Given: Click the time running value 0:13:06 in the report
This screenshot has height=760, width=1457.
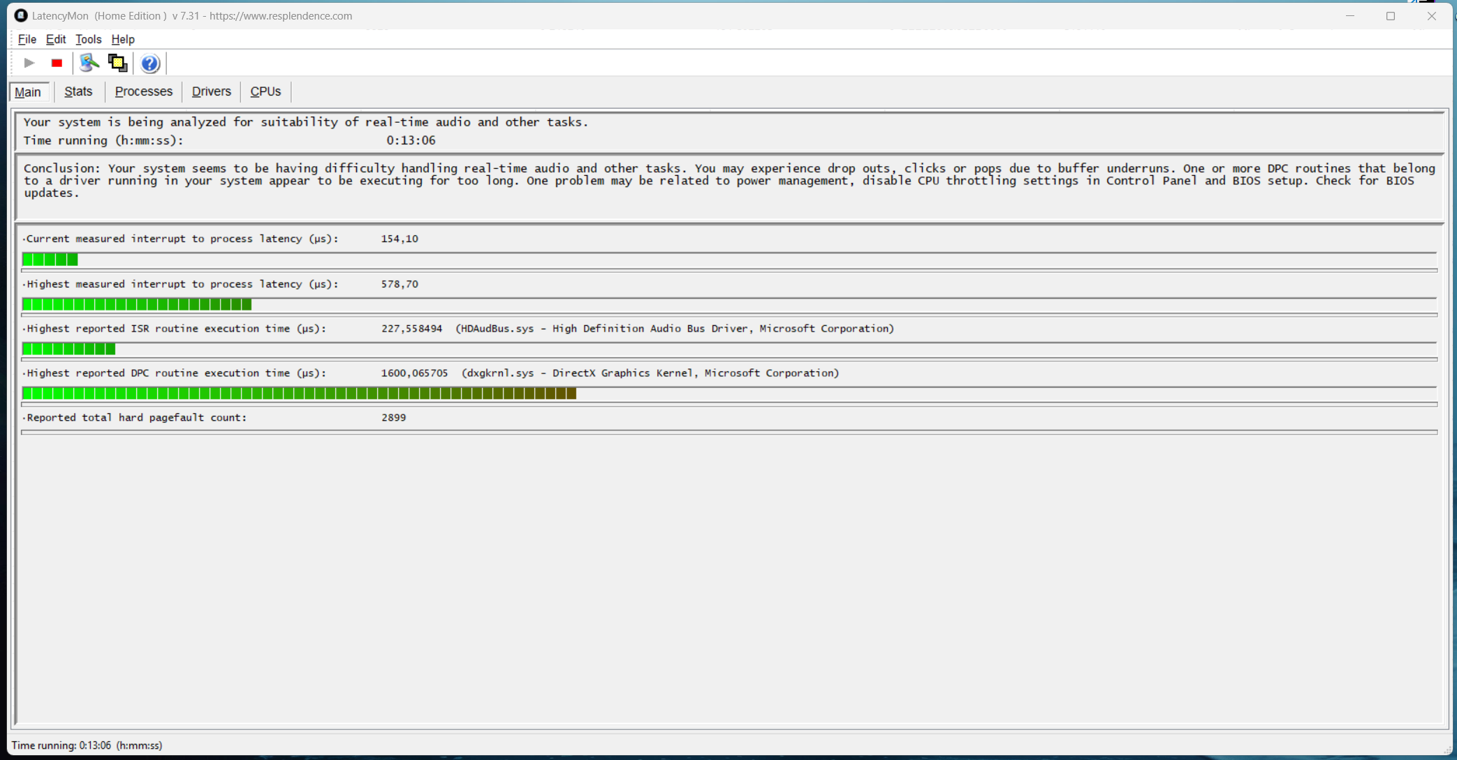Looking at the screenshot, I should (x=411, y=140).
